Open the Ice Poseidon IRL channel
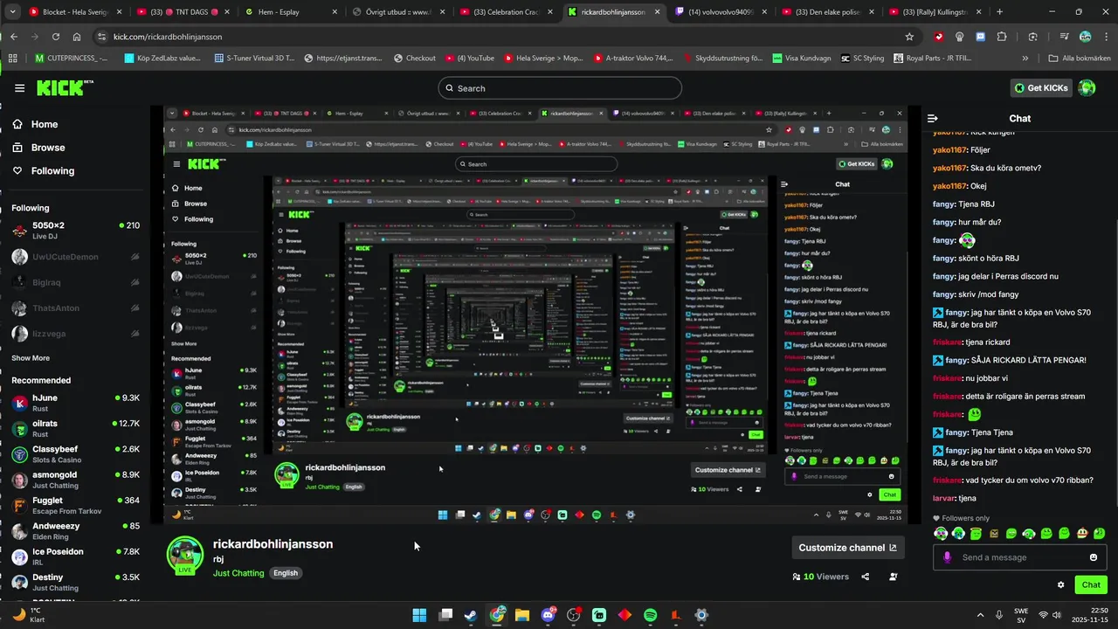Screen dimensions: 1118x629 point(75,556)
